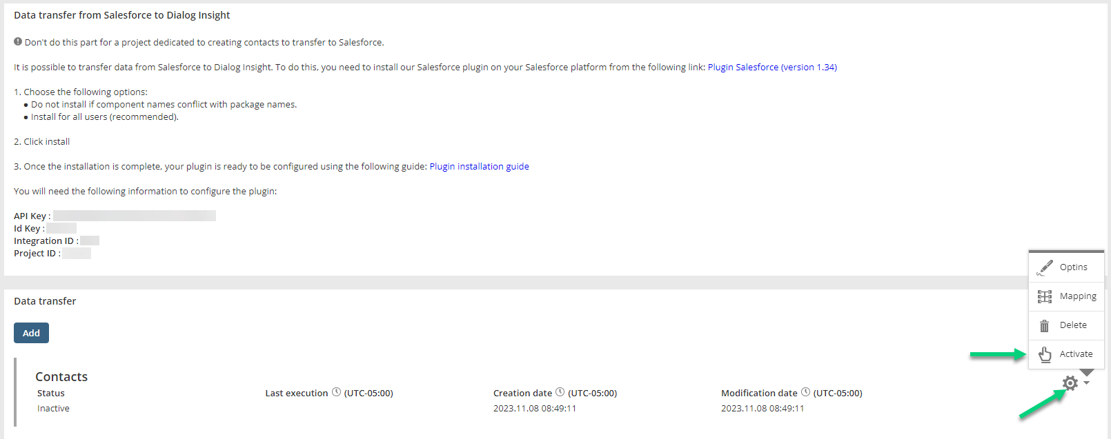Click the pencil icon beside Optins

[x=1045, y=267]
